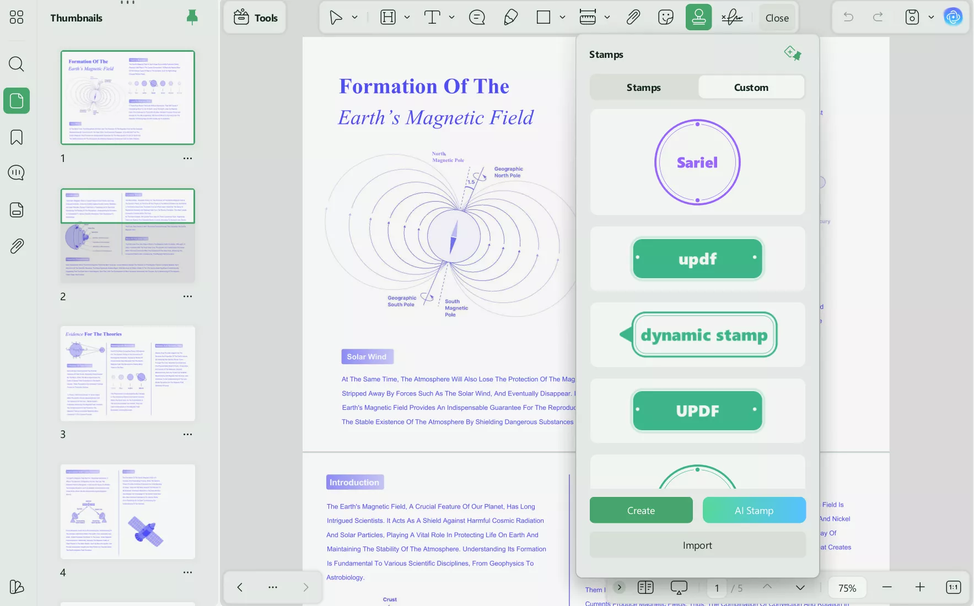Switch to the Stamps tab
Screen dimensions: 974x606
pos(643,88)
